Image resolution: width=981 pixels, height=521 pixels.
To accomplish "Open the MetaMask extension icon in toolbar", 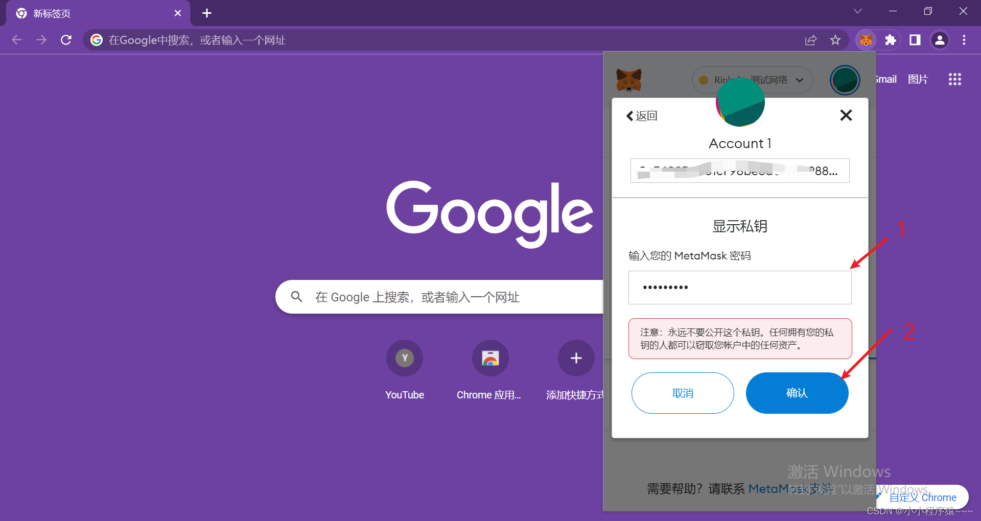I will (866, 40).
